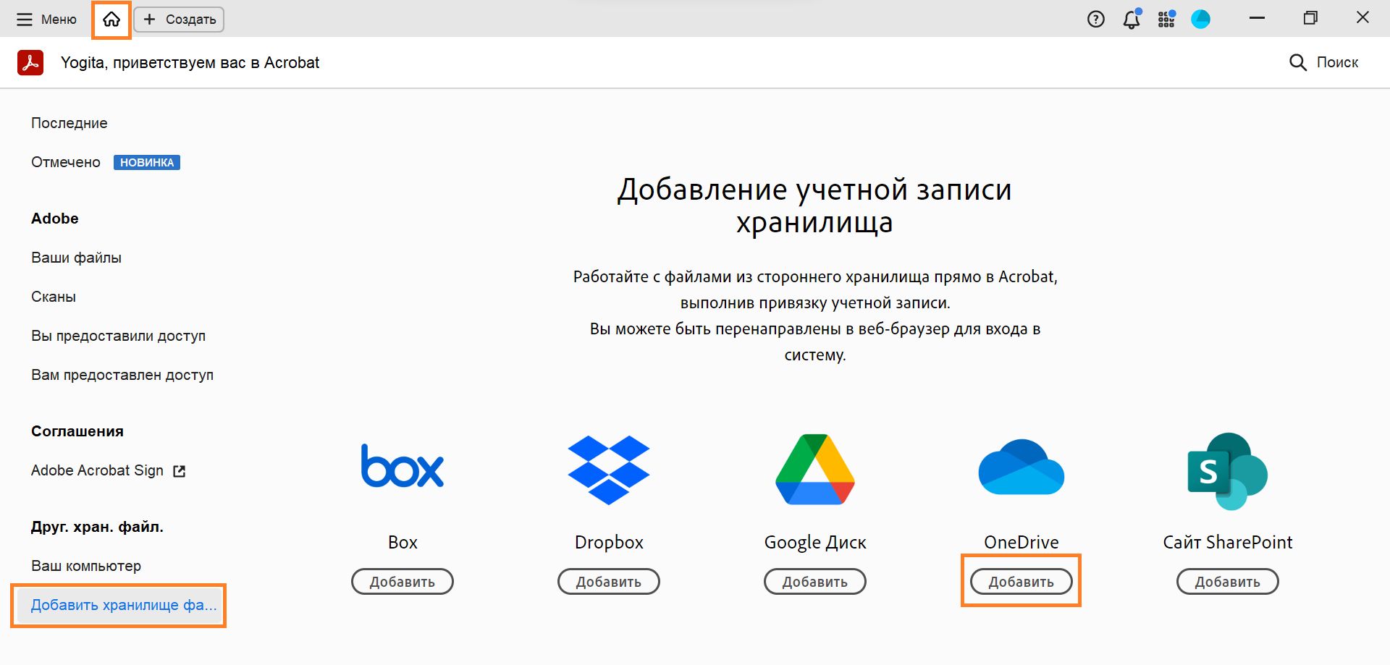This screenshot has height=665, width=1390.
Task: Add OneDrive account with Добавить
Action: [1022, 582]
